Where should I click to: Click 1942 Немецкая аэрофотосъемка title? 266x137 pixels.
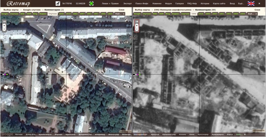pos(172,10)
